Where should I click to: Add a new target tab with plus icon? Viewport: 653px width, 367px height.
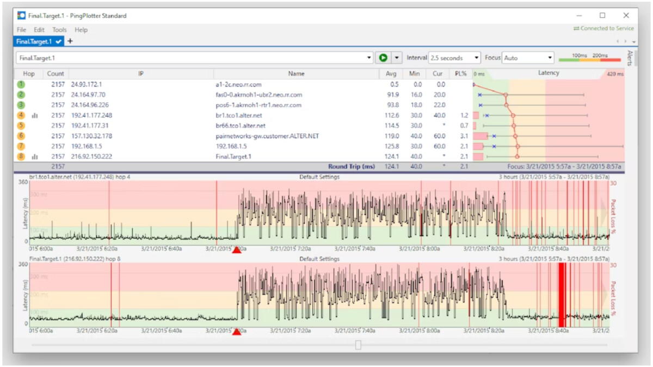point(70,41)
